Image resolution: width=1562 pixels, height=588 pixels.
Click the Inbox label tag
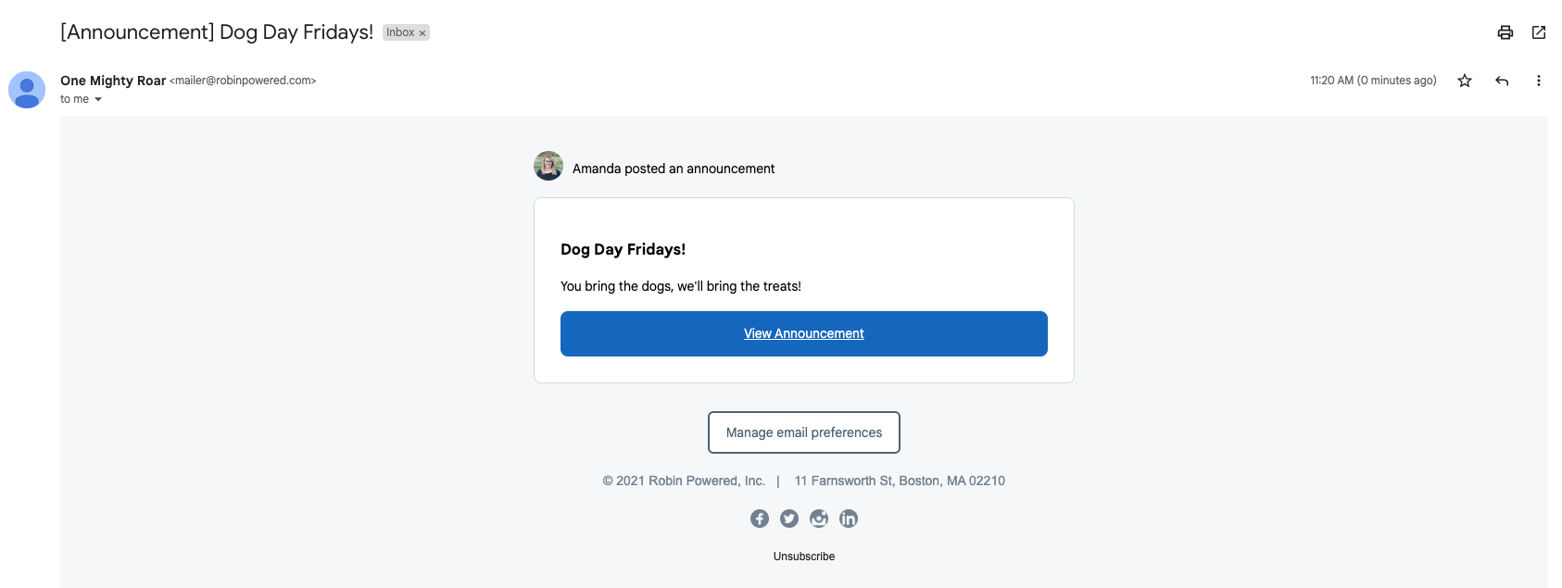coord(400,32)
